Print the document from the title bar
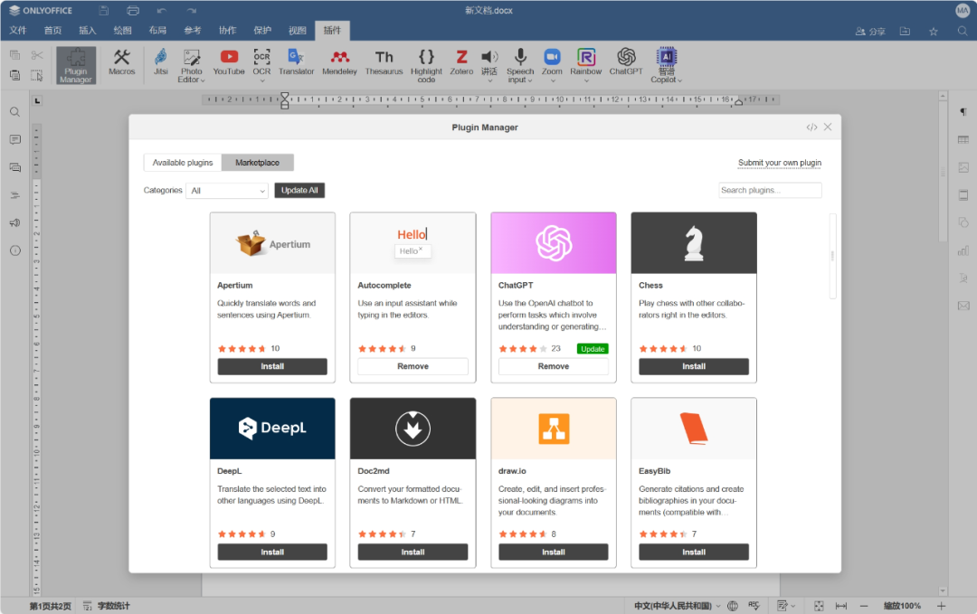977x614 pixels. coord(133,11)
